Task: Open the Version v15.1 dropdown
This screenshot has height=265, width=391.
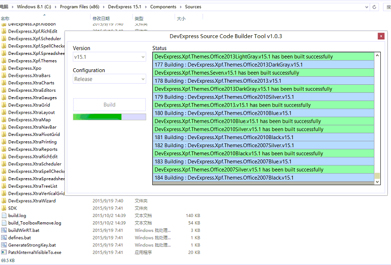Action: click(x=109, y=57)
